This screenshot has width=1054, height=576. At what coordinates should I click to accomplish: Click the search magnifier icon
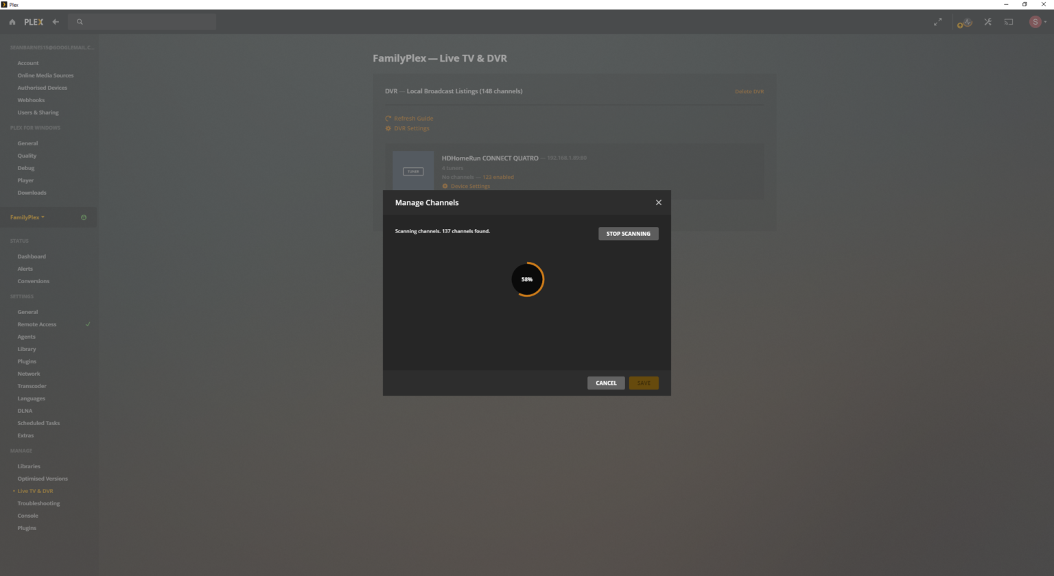pos(80,22)
